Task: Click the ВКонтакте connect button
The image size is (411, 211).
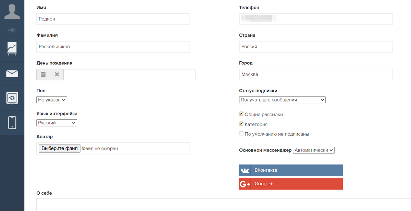Action: click(x=291, y=170)
